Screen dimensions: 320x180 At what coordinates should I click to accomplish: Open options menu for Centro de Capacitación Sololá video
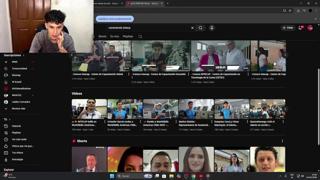(129, 74)
